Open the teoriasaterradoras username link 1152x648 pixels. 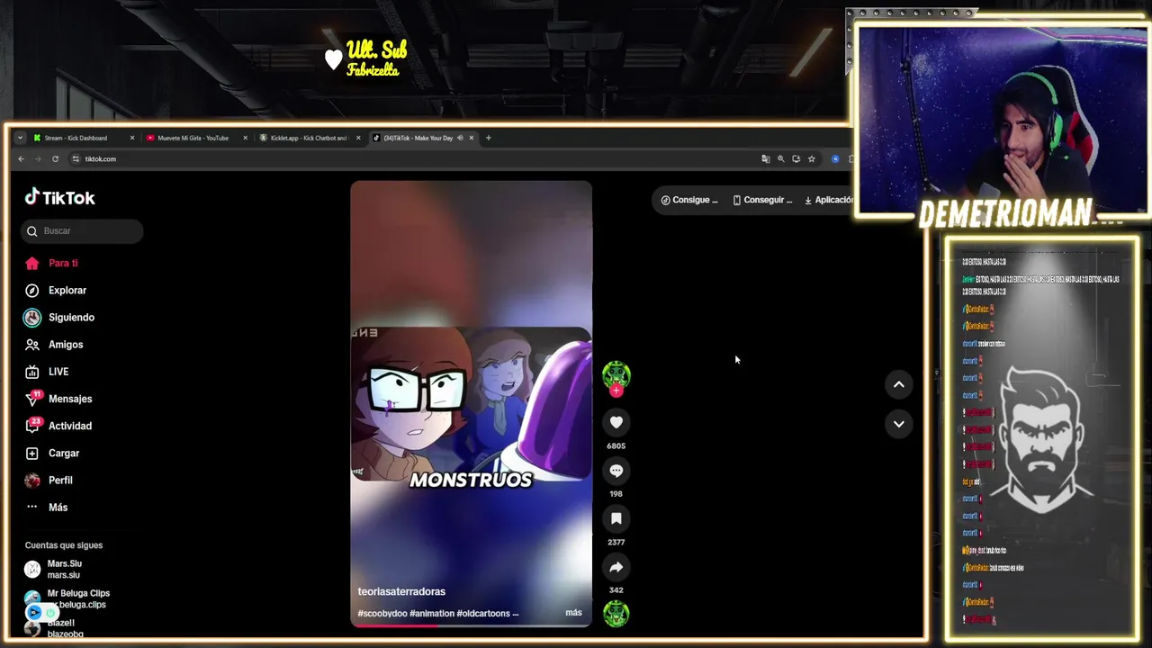pyautogui.click(x=401, y=591)
